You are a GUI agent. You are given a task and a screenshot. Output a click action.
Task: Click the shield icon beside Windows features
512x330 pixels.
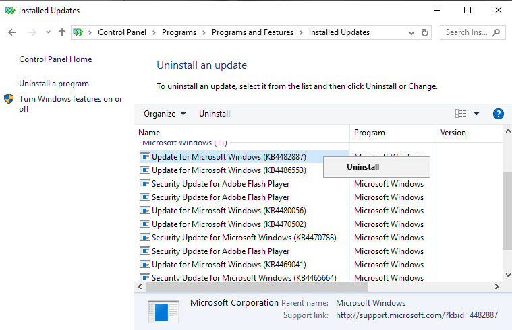[x=9, y=98]
